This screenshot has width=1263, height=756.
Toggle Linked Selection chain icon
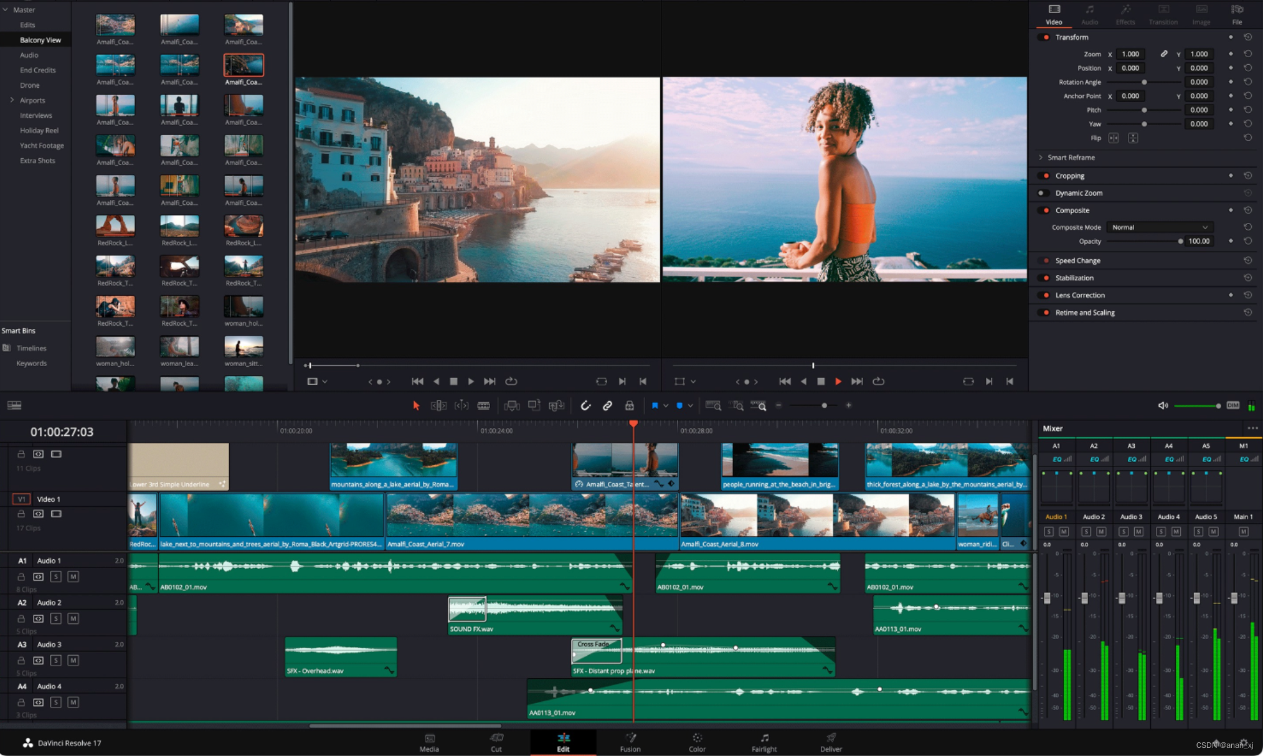[x=607, y=406]
